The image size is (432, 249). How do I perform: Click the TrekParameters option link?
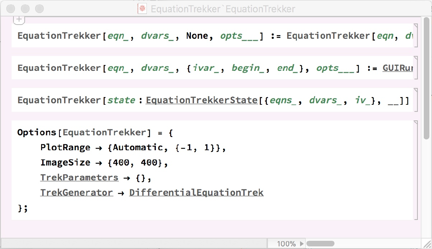[79, 178]
